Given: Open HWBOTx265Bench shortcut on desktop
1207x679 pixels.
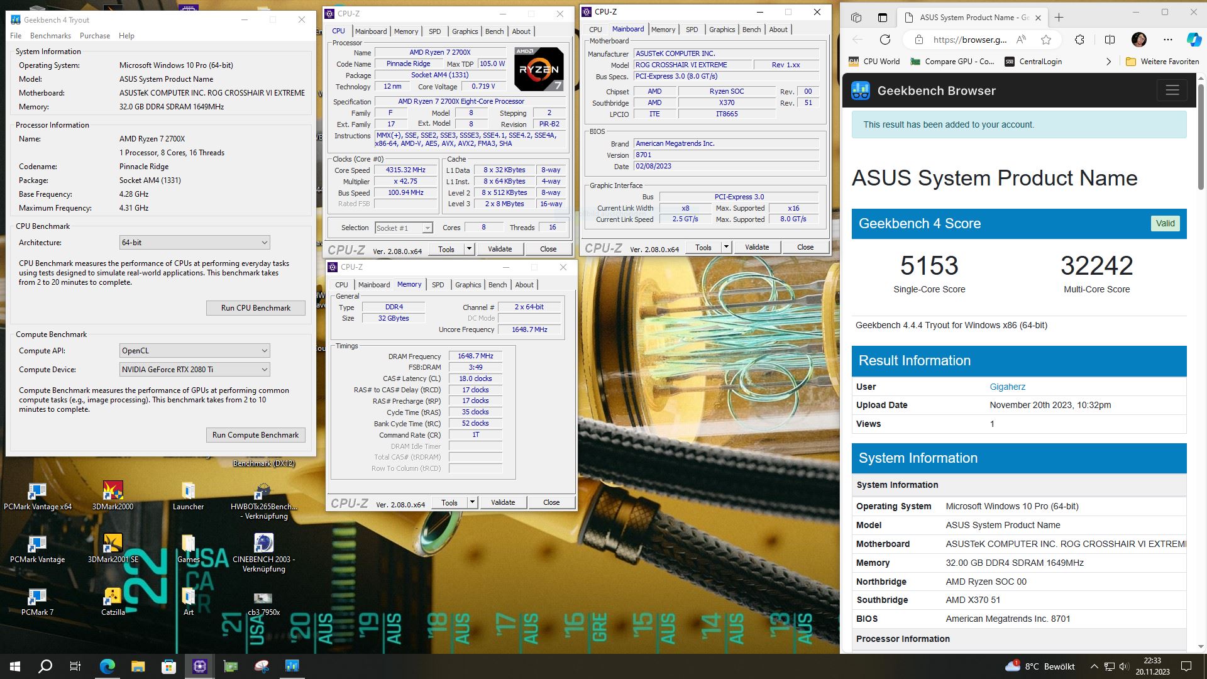Looking at the screenshot, I should coord(263,501).
